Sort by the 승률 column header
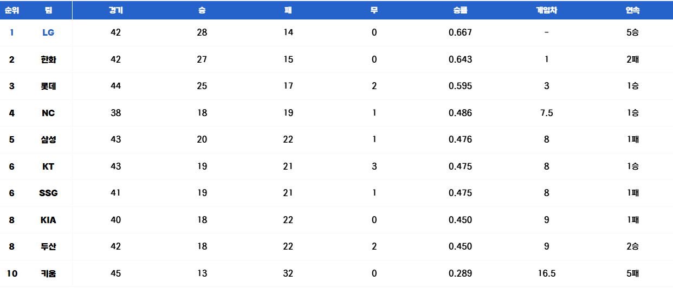The image size is (673, 288). tap(461, 10)
